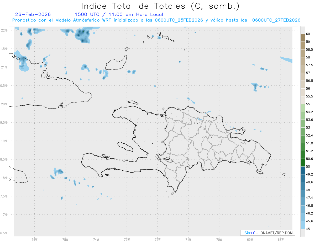
Task: Pick the dark blue swatch between 49.2 and 50
Action: (303, 170)
